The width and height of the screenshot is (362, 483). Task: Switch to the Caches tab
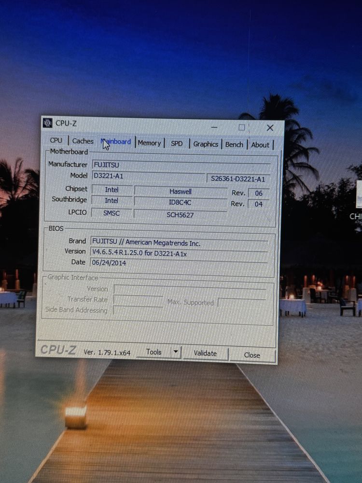(83, 141)
